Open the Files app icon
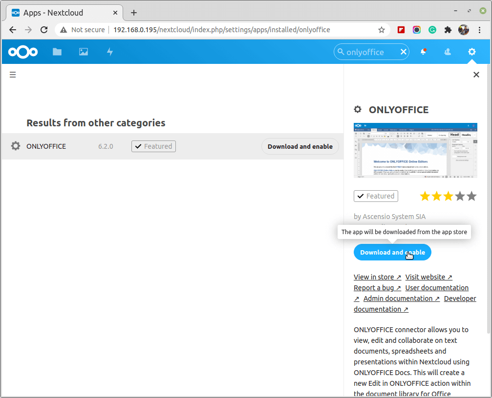 (57, 52)
